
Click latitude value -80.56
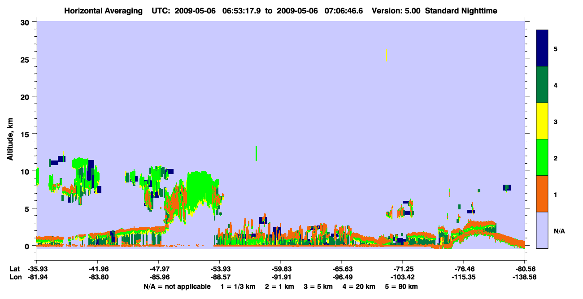click(525, 269)
